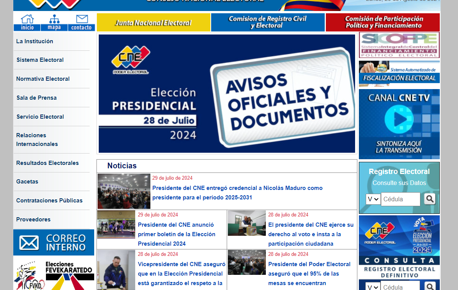The height and width of the screenshot is (290, 458).
Task: Open thumbnail of CNE president voting news
Action: tap(247, 223)
